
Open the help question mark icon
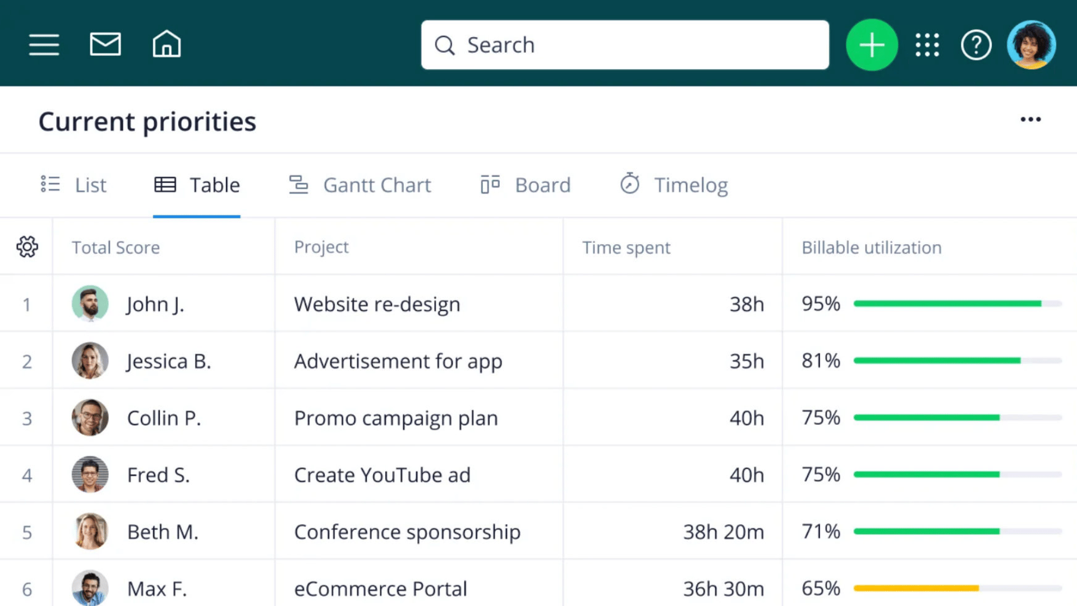tap(976, 45)
